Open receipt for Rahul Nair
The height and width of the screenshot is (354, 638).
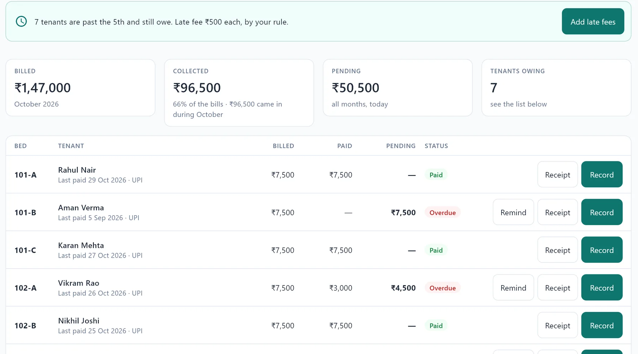(558, 175)
